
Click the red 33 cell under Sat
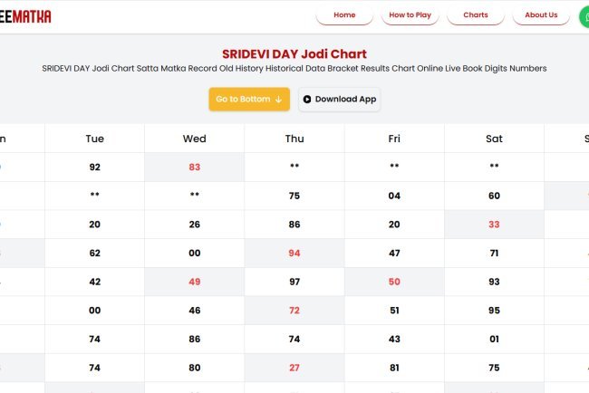494,225
